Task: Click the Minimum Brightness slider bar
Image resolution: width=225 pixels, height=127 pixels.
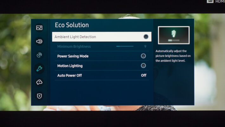Action: click(x=125, y=46)
